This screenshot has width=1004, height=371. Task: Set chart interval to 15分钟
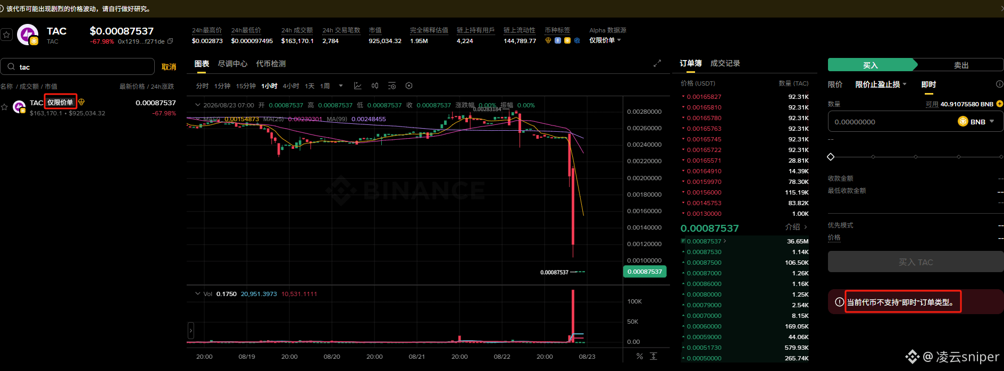(246, 86)
